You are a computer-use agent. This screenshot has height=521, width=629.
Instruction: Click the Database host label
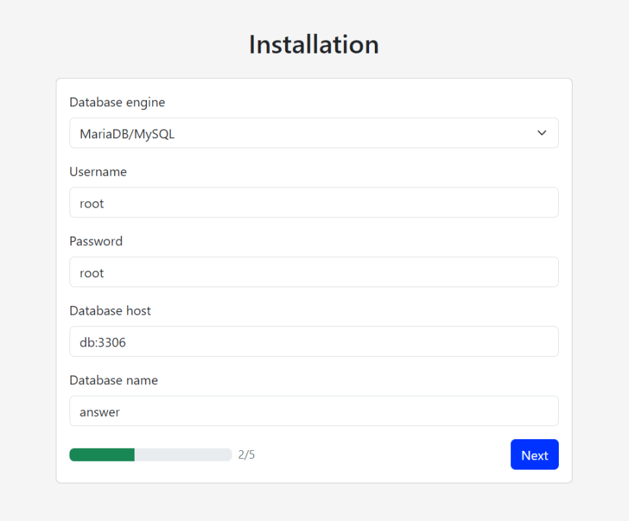[110, 310]
